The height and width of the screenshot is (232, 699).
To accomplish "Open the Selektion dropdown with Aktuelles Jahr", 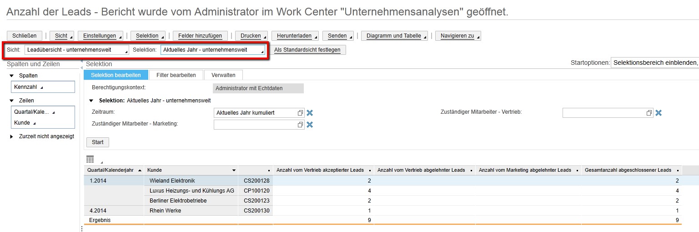I will pyautogui.click(x=213, y=50).
